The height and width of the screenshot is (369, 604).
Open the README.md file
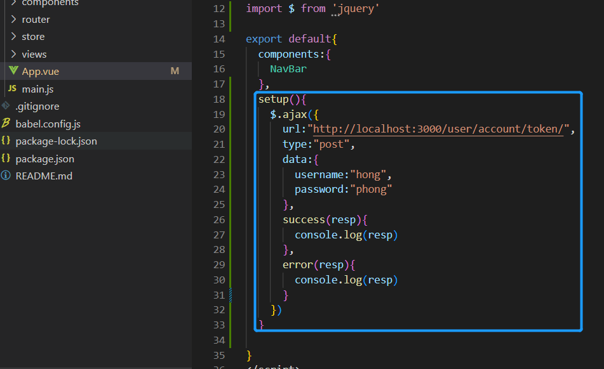[x=44, y=176]
